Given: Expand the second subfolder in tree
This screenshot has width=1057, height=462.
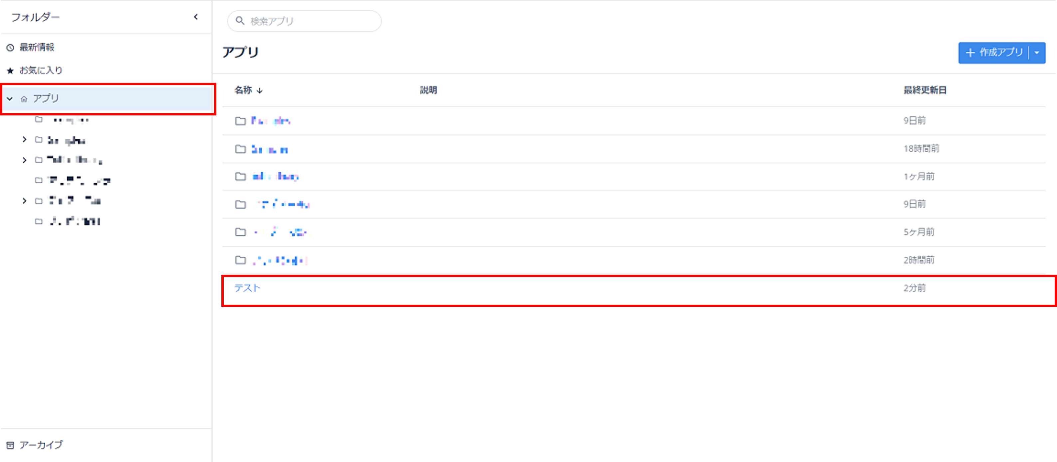Looking at the screenshot, I should click(24, 140).
